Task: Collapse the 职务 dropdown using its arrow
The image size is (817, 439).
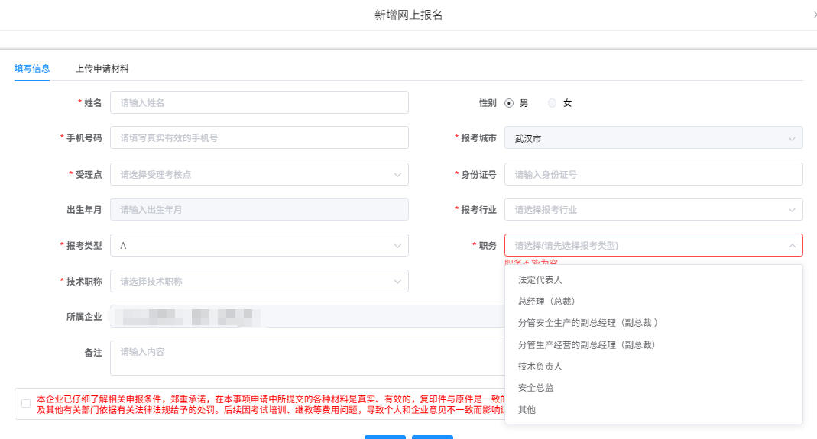Action: [x=792, y=246]
